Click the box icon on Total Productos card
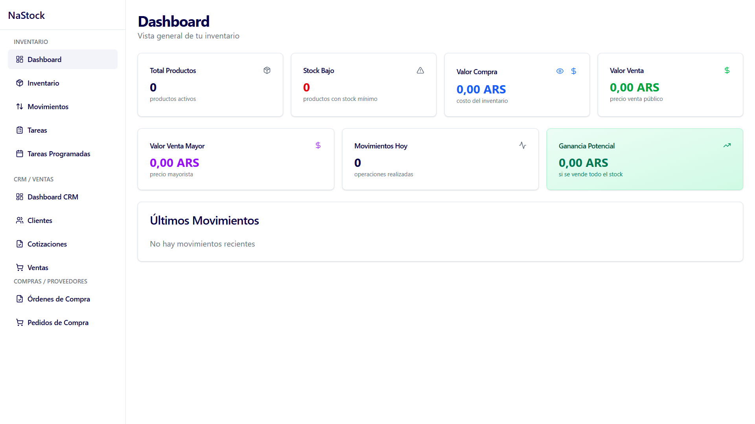Screen dimensions: 755x424 pos(267,70)
